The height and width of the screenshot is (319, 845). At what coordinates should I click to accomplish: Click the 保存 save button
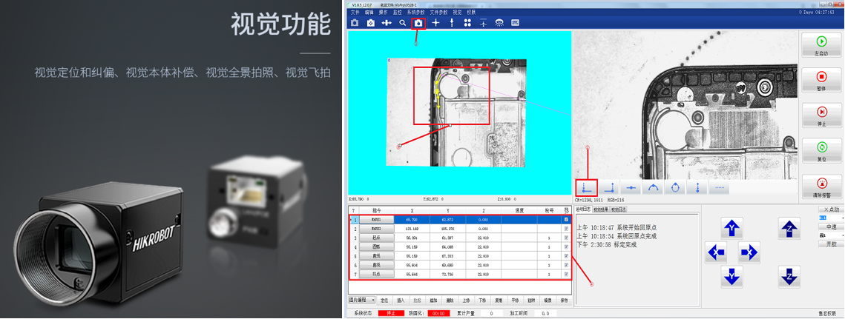pos(565,300)
